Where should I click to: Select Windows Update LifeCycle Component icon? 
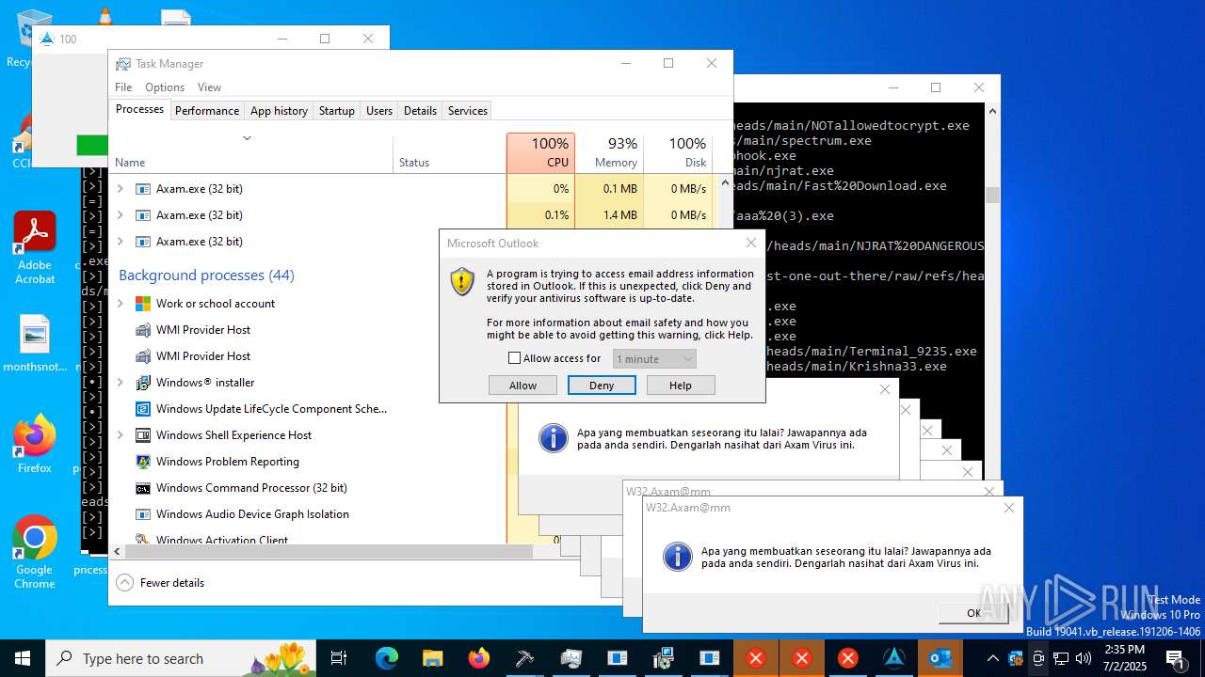click(143, 409)
